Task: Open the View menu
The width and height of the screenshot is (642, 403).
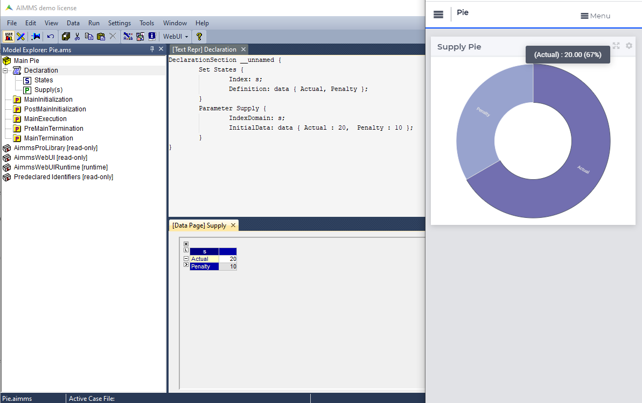Action: pos(51,23)
